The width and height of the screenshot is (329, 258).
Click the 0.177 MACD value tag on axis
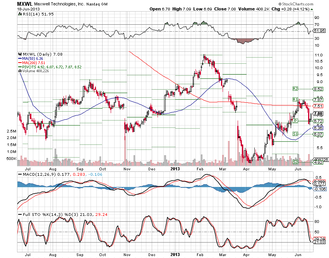(x=319, y=184)
